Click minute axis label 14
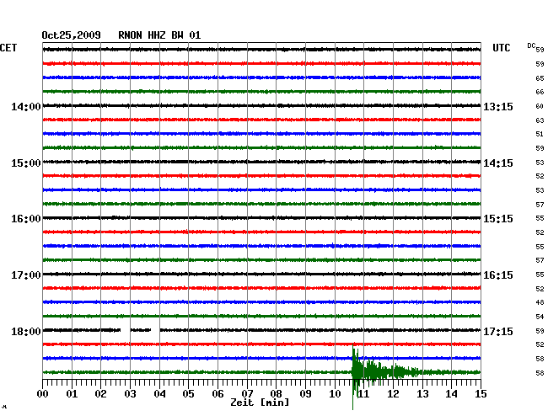This screenshot has height=416, width=548. pyautogui.click(x=451, y=394)
